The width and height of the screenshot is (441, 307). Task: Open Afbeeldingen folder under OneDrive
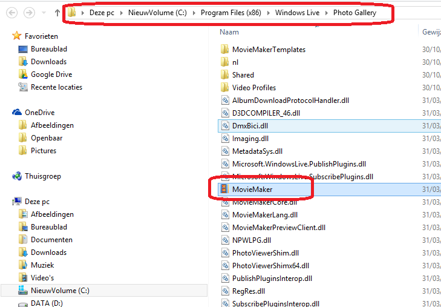coord(52,125)
